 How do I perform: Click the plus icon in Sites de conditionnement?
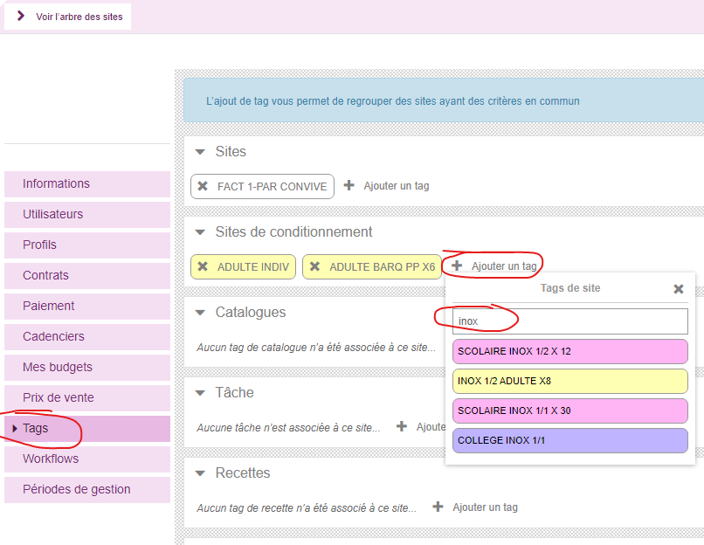457,266
